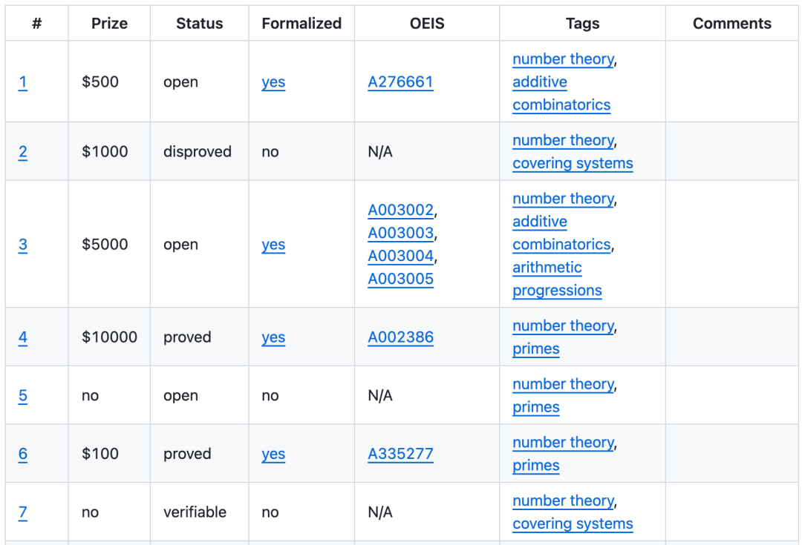Image resolution: width=802 pixels, height=545 pixels.
Task: Select covering systems tag in disproved row
Action: click(x=573, y=163)
